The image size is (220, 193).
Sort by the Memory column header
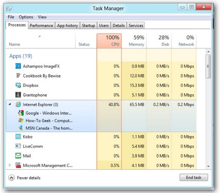click(134, 41)
